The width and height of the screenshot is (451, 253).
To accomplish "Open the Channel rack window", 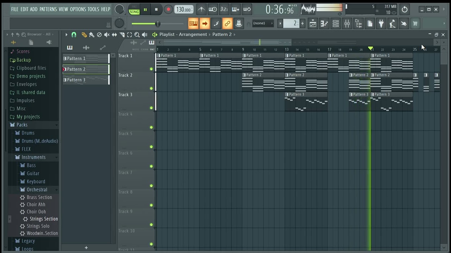I will [x=335, y=24].
